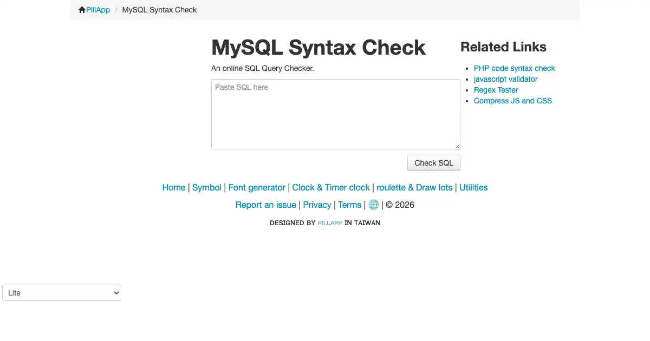Viewport: 650px width, 341px height.
Task: Open the Lite dropdown selector
Action: tap(62, 293)
